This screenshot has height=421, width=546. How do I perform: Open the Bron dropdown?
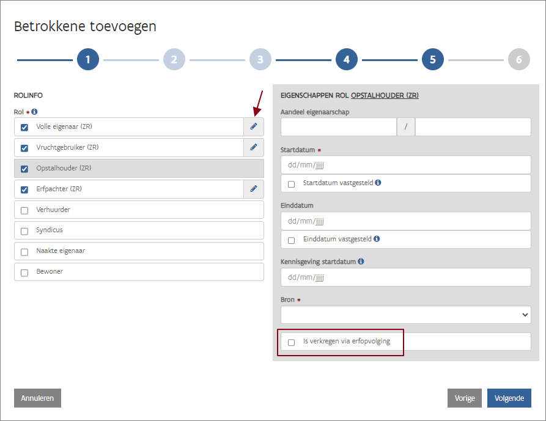tap(405, 315)
